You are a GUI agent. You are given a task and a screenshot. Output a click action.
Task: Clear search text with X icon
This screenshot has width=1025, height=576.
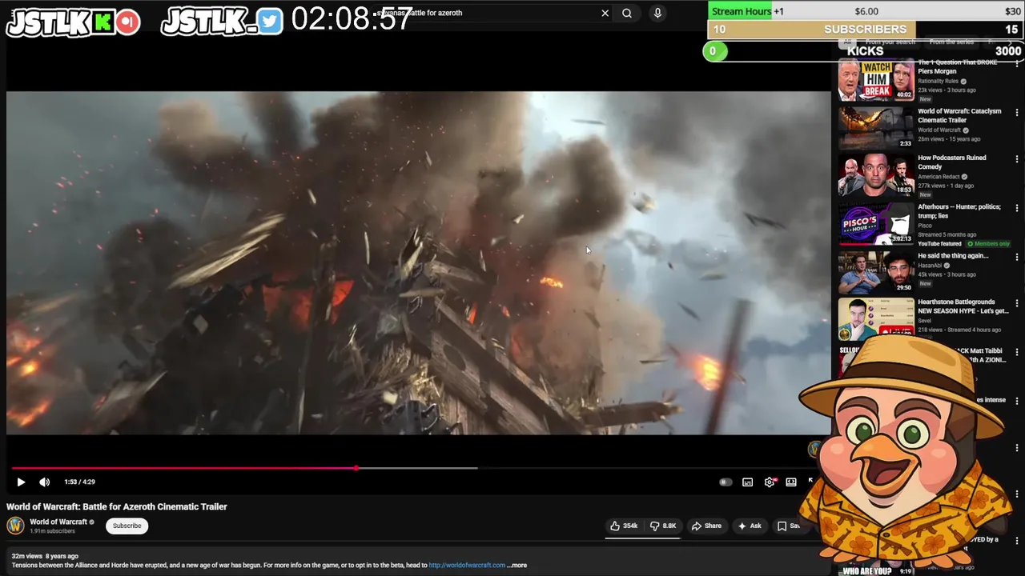pos(605,13)
